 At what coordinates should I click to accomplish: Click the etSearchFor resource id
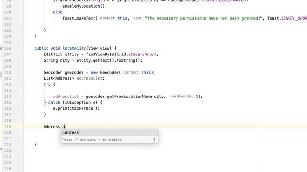click(x=141, y=54)
